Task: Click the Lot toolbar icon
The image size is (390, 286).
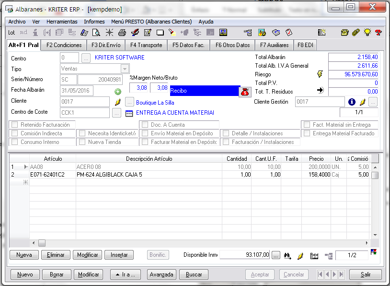Action: pyautogui.click(x=11, y=32)
